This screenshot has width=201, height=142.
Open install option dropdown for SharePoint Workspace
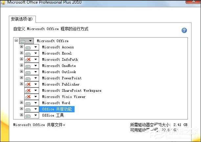(x=32, y=90)
